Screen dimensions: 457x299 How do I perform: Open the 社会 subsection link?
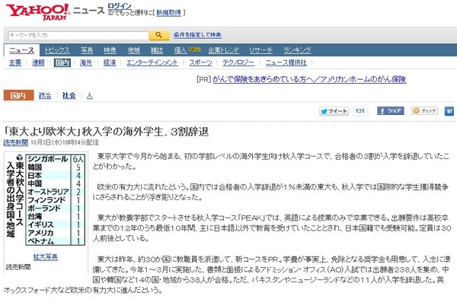[69, 96]
